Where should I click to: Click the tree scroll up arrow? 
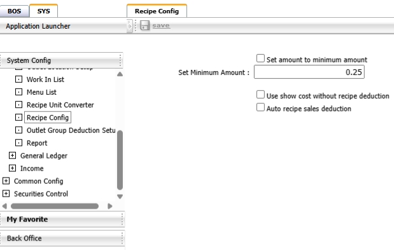[120, 74]
